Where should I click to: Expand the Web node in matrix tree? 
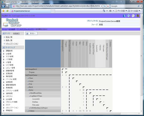click(28, 84)
